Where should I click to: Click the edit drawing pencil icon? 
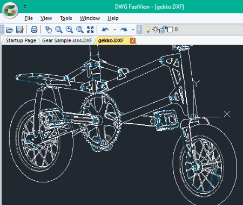[19, 30]
